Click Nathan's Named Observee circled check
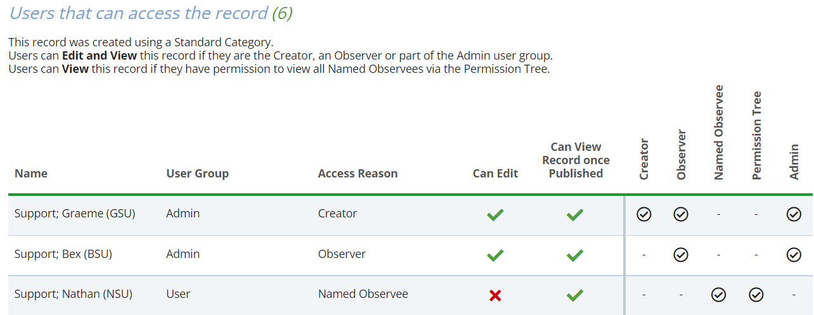This screenshot has height=315, width=814. [x=718, y=295]
